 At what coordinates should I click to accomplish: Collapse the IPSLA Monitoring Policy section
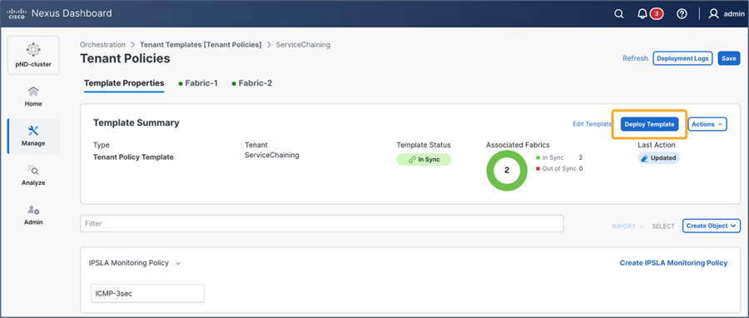[178, 263]
